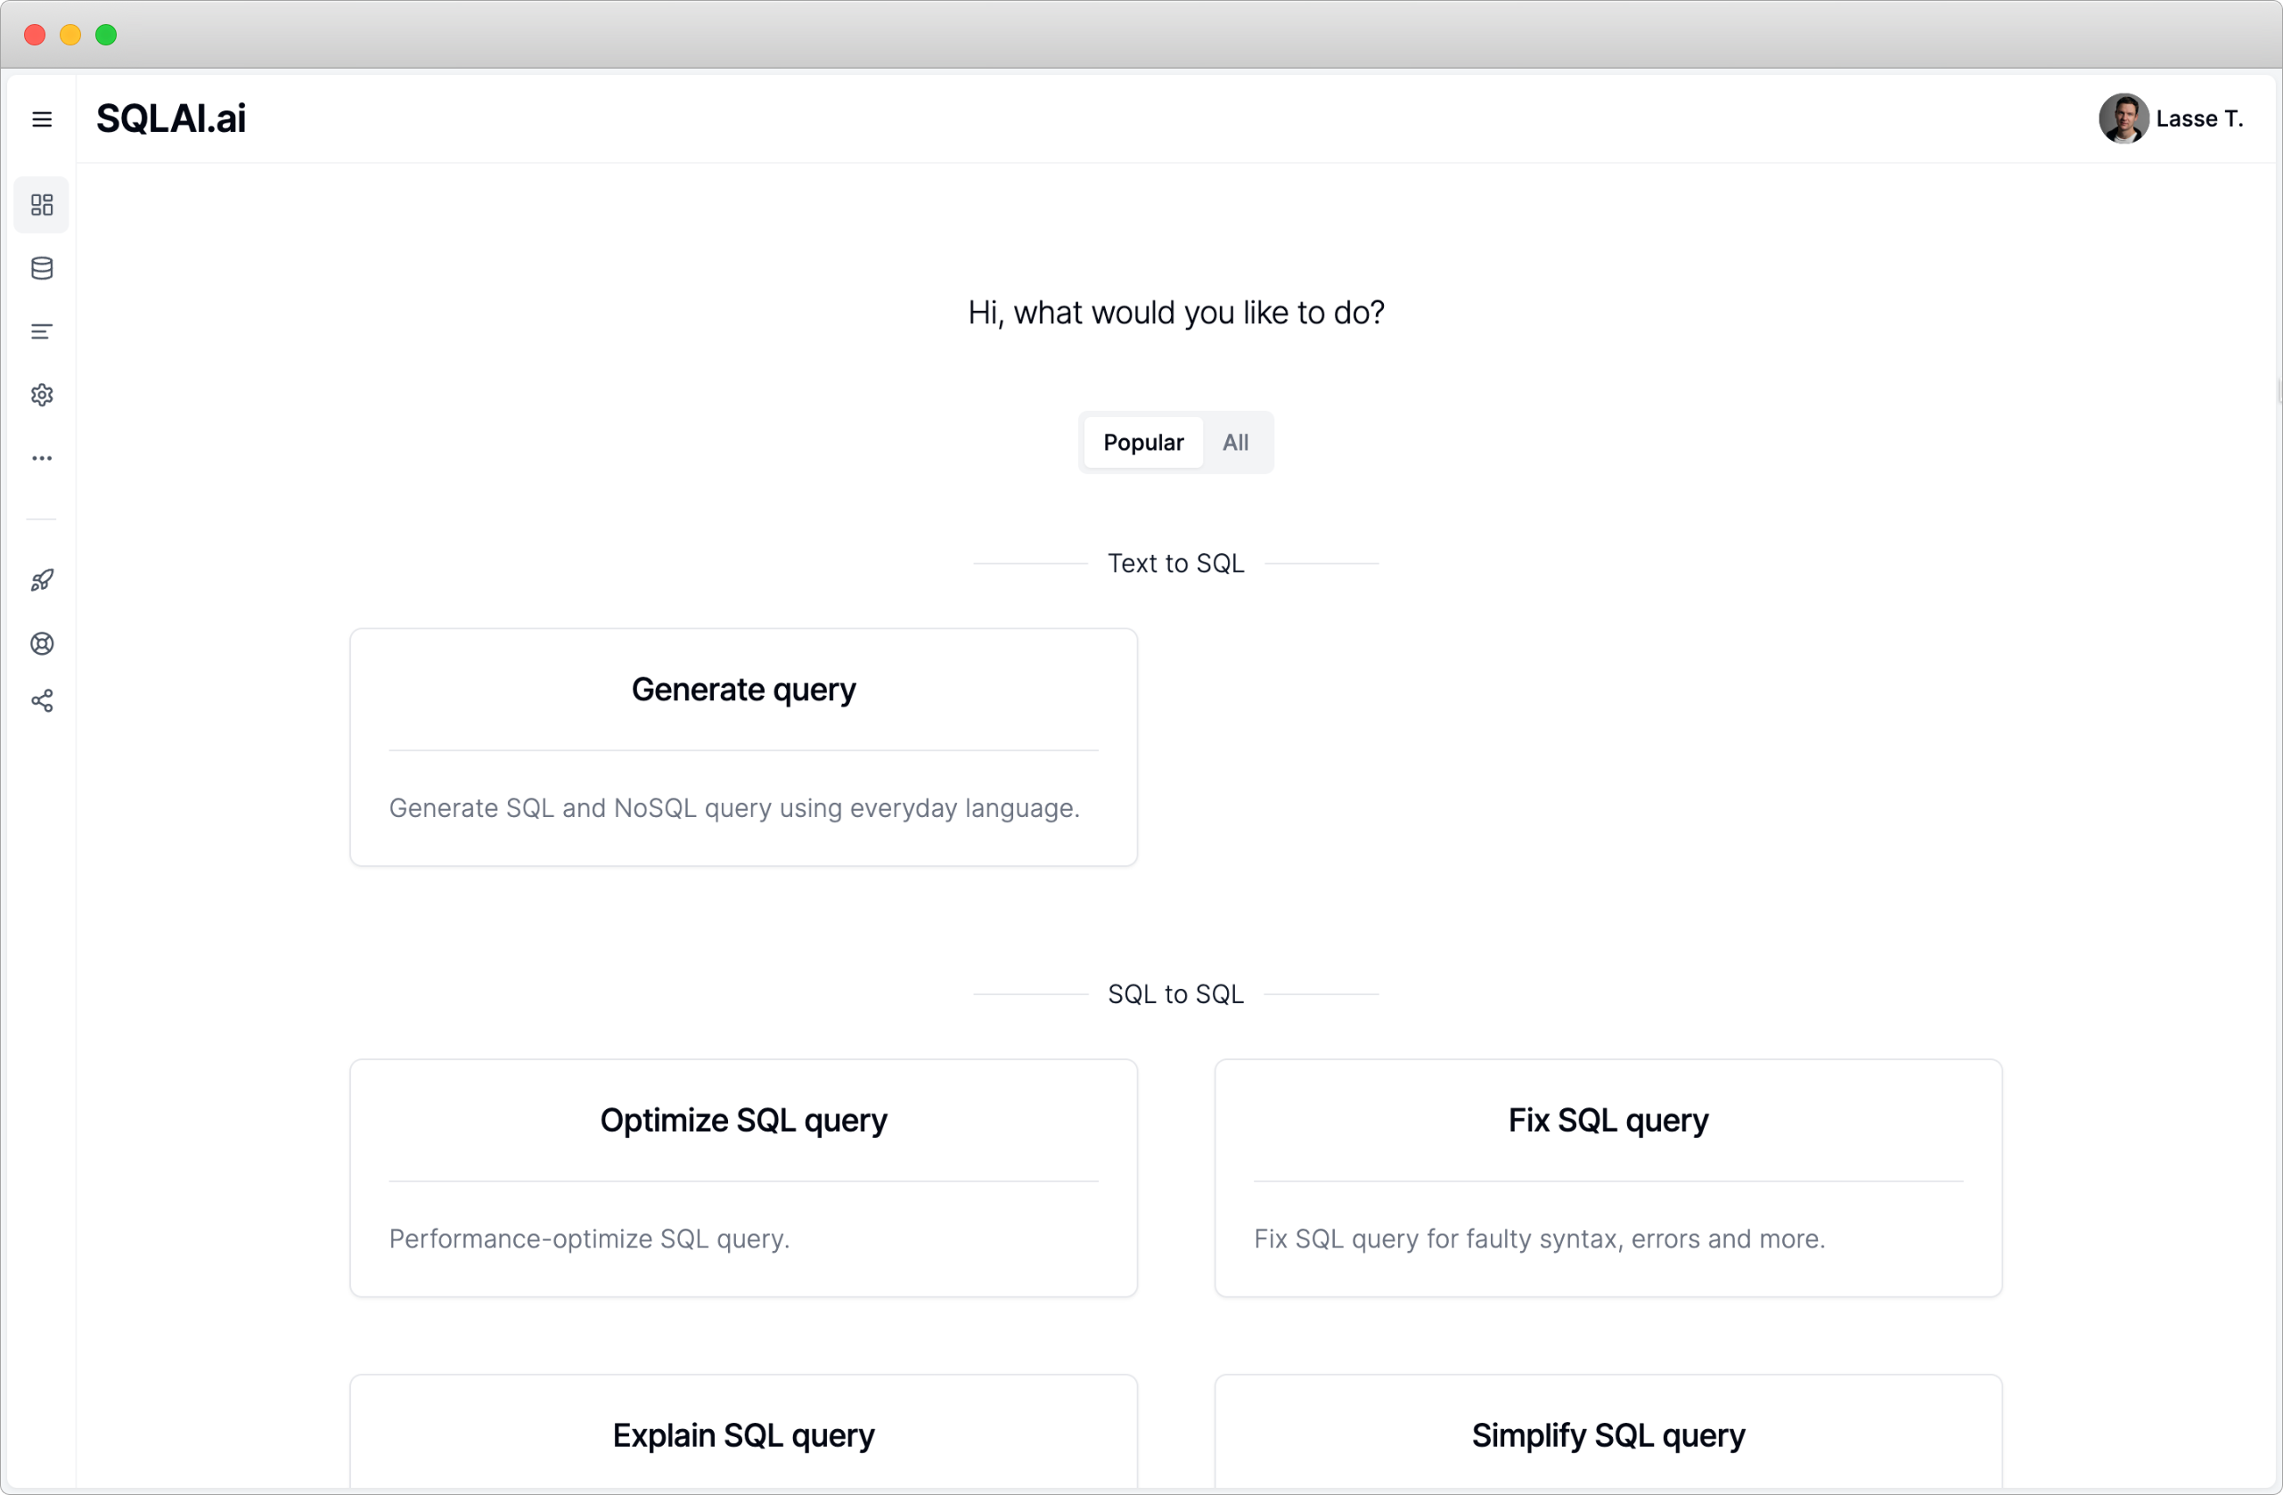Open the hamburger menu icon
The height and width of the screenshot is (1495, 2283).
[41, 118]
